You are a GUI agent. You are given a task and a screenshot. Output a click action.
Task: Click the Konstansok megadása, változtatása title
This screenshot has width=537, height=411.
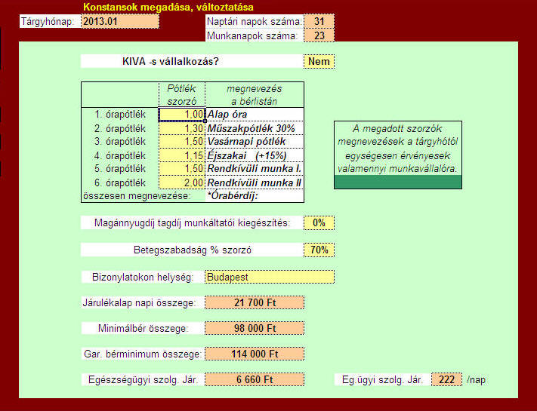tap(168, 7)
